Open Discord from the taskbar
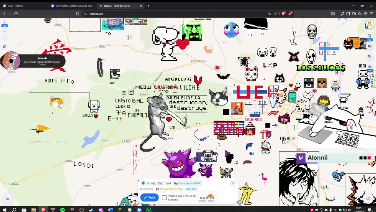This screenshot has width=376, height=212. 101,210
